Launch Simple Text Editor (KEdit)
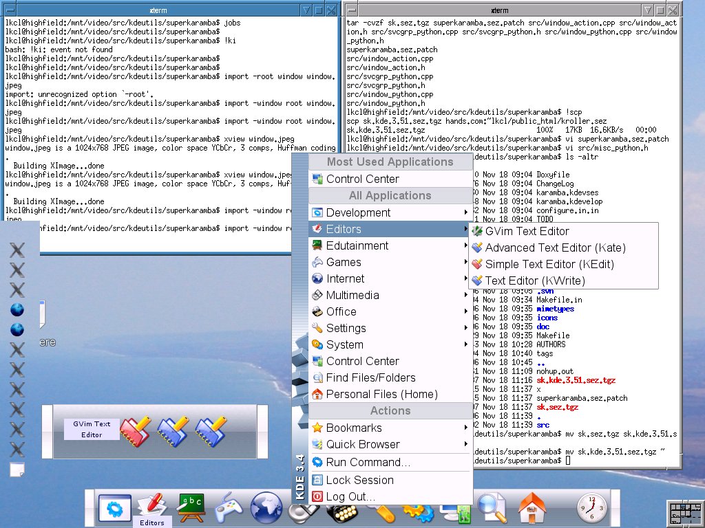Viewport: 705px width, 528px height. pyautogui.click(x=564, y=265)
